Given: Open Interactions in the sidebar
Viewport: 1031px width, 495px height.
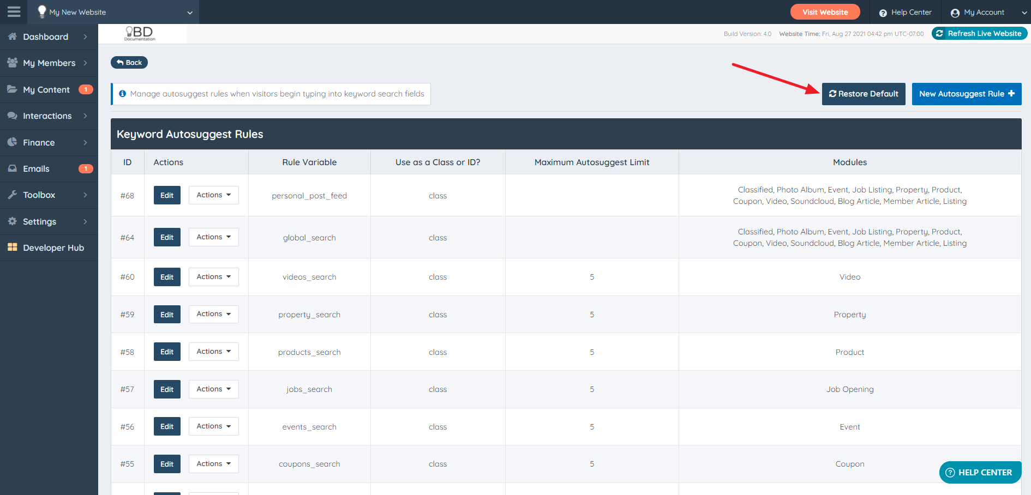Looking at the screenshot, I should pyautogui.click(x=49, y=116).
